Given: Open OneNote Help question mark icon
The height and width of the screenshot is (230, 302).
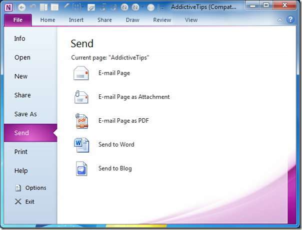Looking at the screenshot, I should point(290,19).
